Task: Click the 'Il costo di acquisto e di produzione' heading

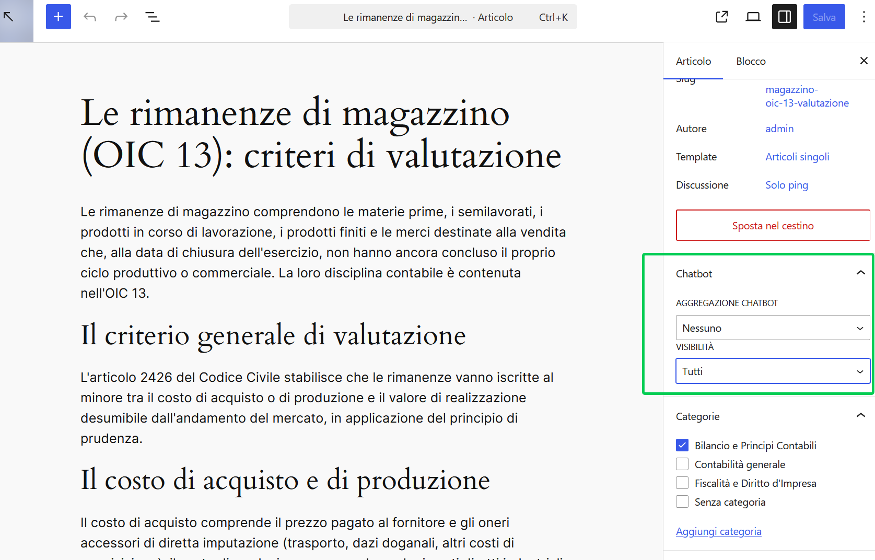Action: (x=285, y=480)
